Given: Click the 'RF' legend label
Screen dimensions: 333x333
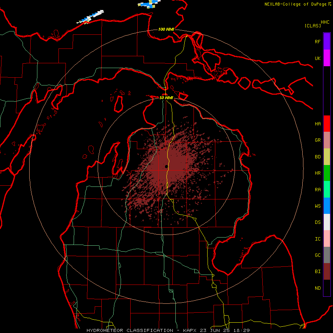Looking at the screenshot, I should (x=317, y=41).
